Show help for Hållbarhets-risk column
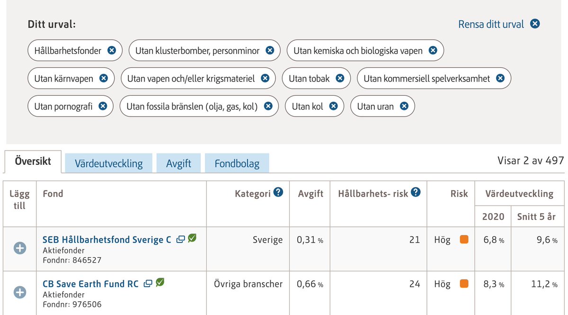This screenshot has height=315, width=568. coord(416,192)
